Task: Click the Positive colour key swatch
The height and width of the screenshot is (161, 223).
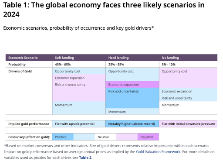Action: click(63, 137)
